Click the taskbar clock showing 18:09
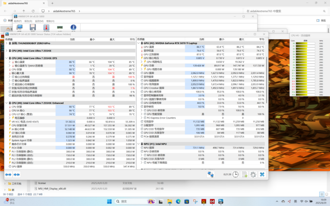Image resolution: width=330 pixels, height=206 pixels. pos(321,201)
